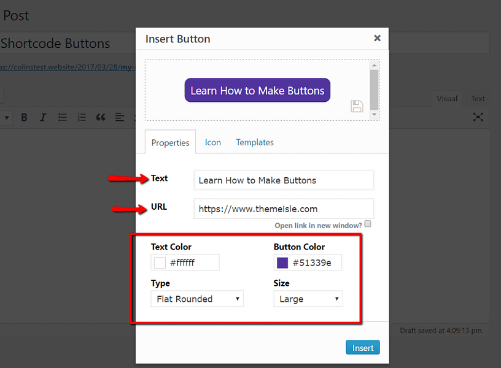Switch to the Icon tab

tap(212, 142)
